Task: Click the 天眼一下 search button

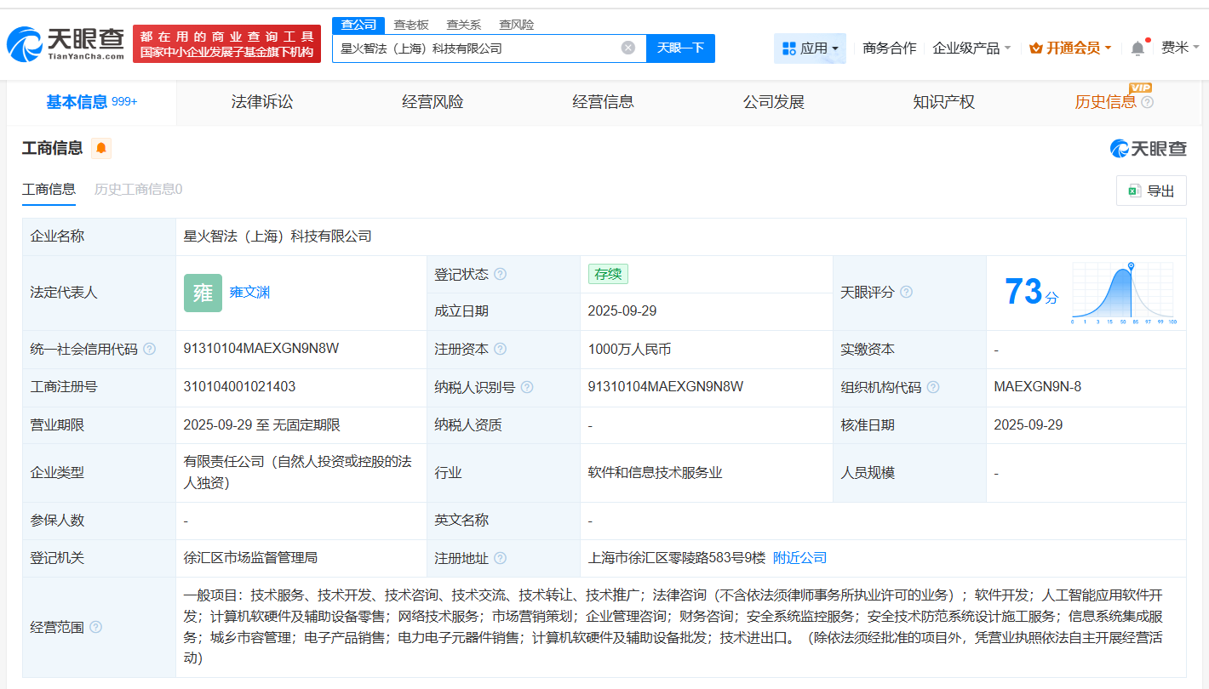Action: pyautogui.click(x=681, y=48)
